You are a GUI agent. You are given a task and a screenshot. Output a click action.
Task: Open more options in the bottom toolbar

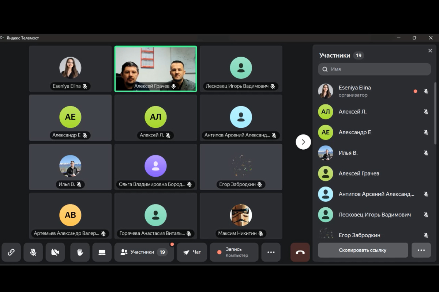(x=271, y=252)
